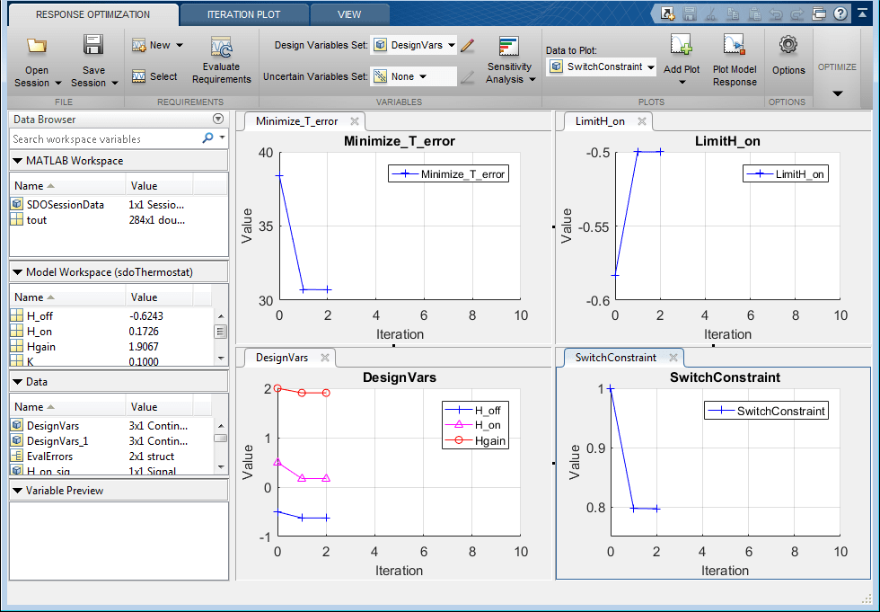
Task: Select the DesignVars plot tab
Action: (x=282, y=358)
